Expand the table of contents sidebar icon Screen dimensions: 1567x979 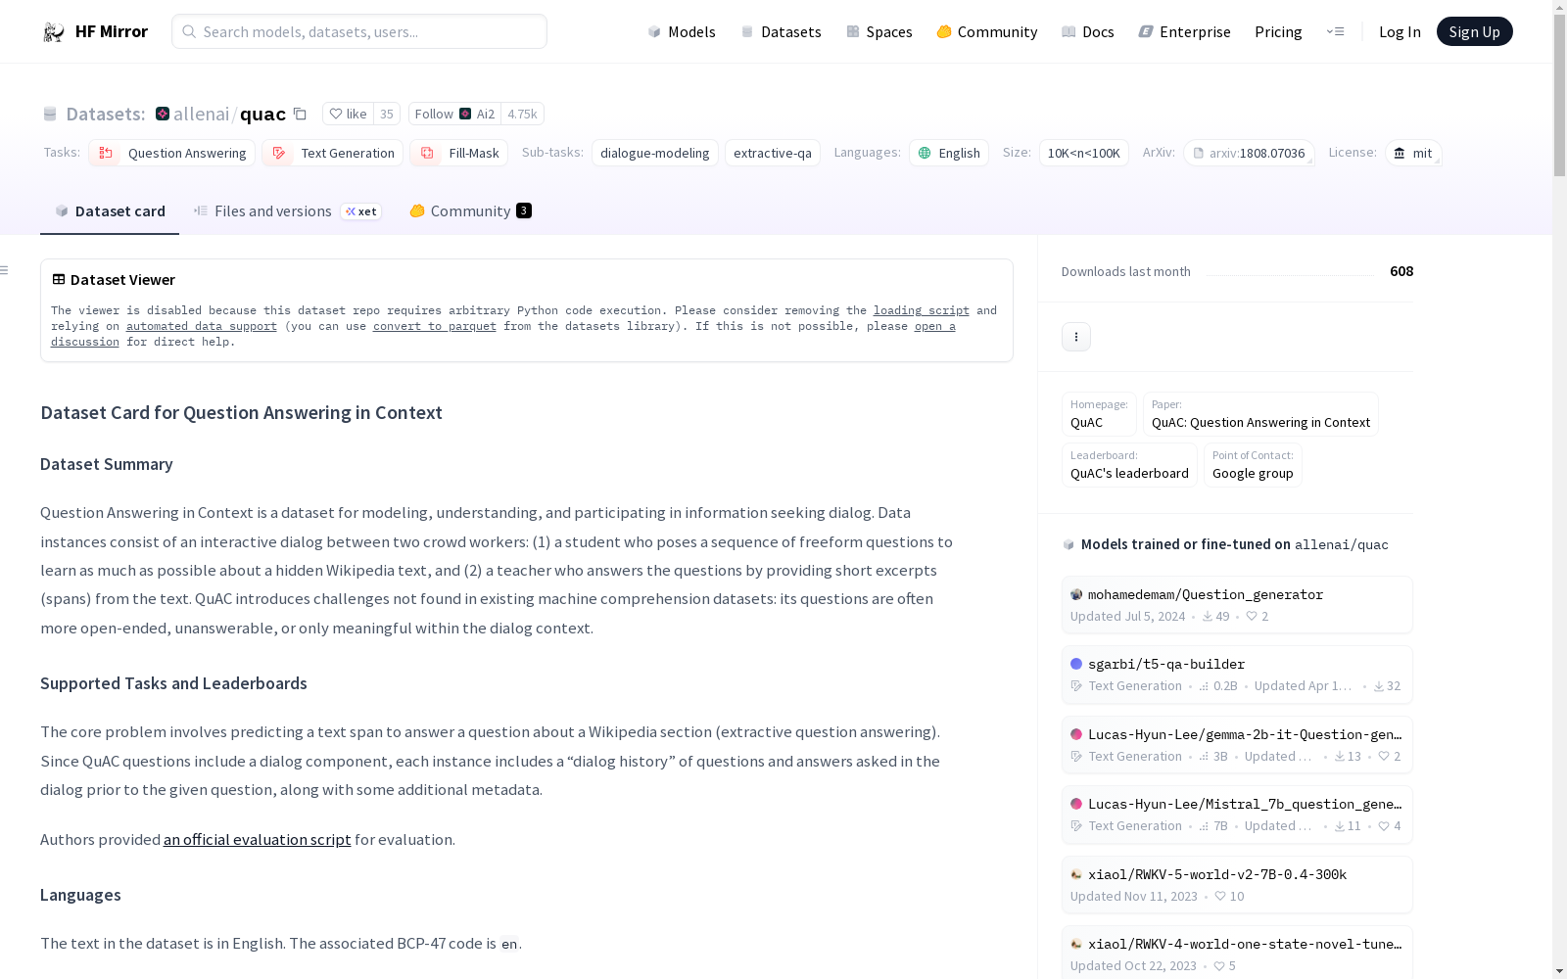5,271
